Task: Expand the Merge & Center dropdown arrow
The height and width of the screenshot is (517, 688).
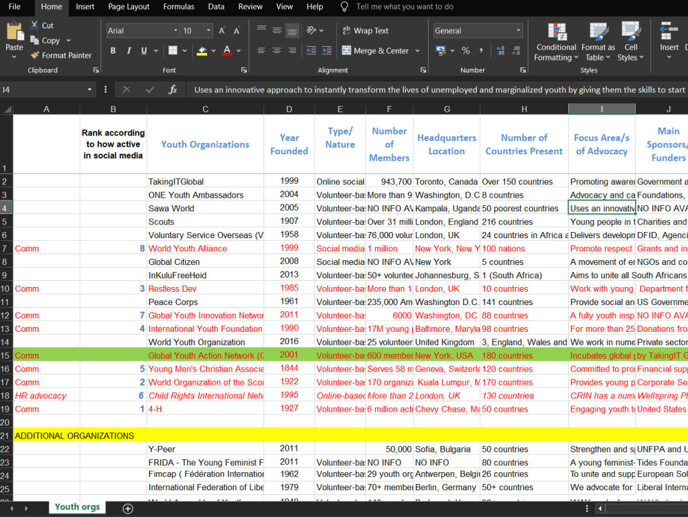Action: (418, 50)
